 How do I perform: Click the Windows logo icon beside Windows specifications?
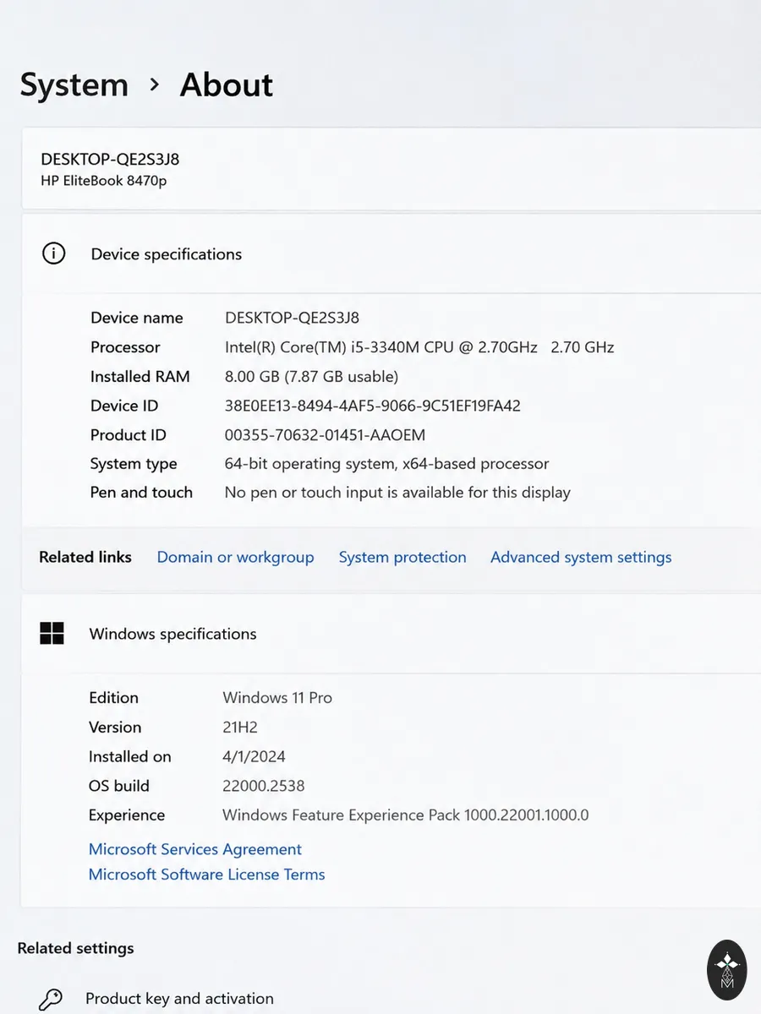coord(52,634)
